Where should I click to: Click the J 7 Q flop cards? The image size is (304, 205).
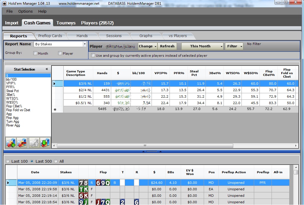point(103,202)
